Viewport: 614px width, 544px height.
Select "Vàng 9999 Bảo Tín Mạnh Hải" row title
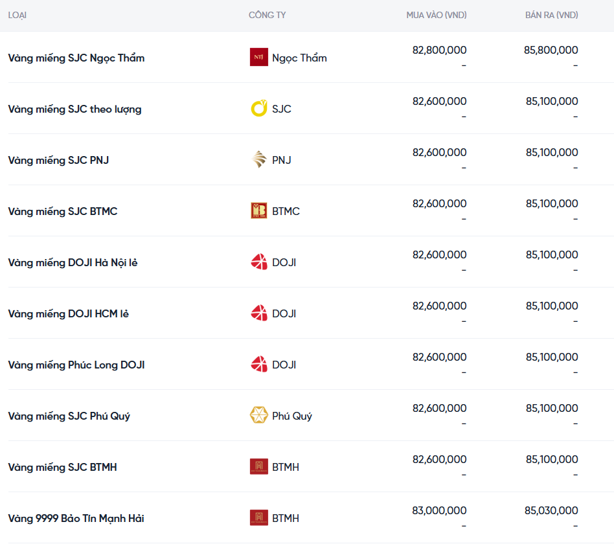click(x=76, y=519)
